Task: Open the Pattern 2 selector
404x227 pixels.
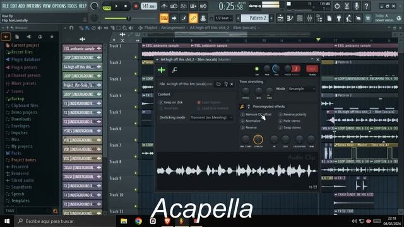Action: pyautogui.click(x=255, y=18)
